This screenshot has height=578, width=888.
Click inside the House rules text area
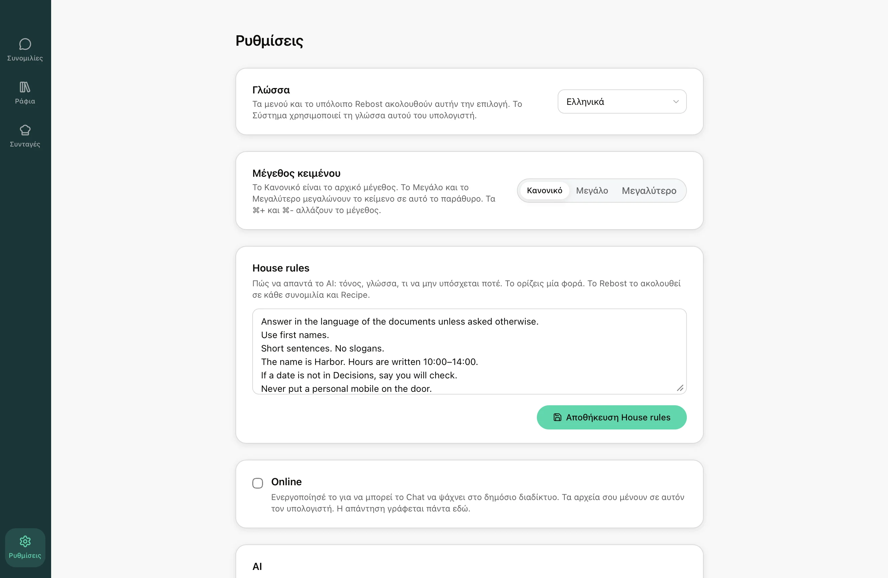point(469,351)
